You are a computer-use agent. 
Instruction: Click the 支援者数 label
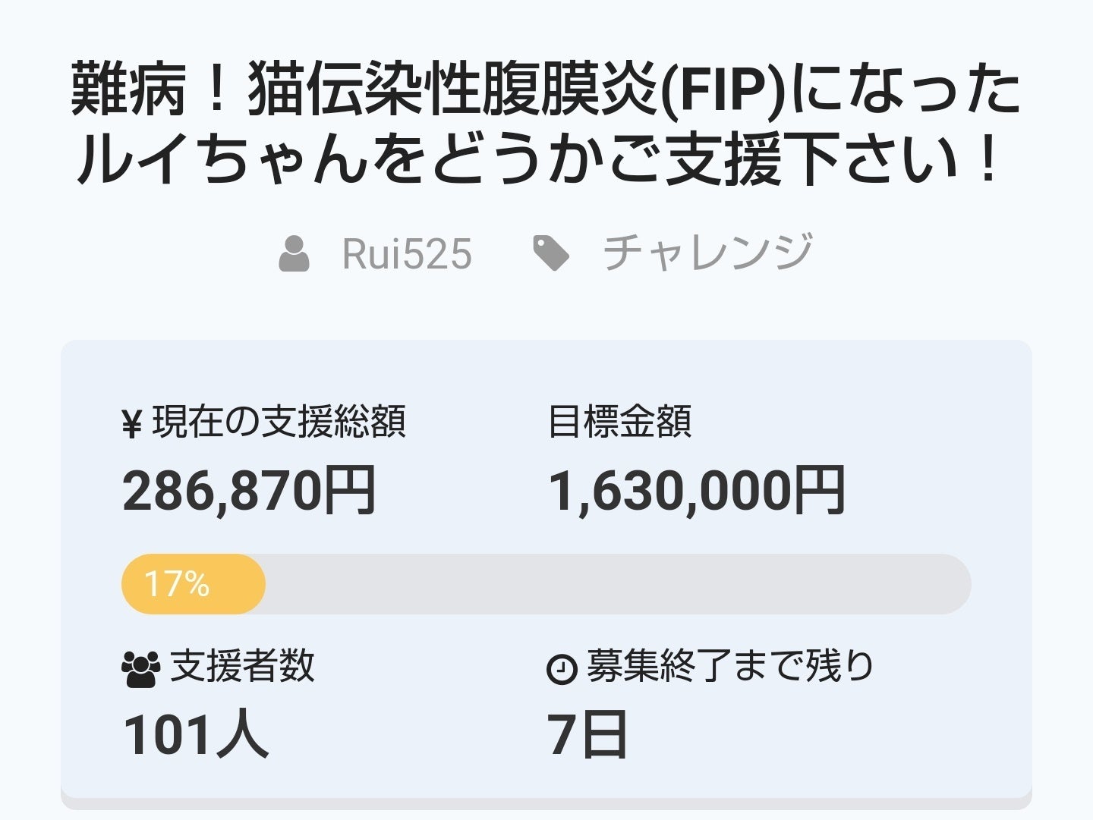coord(242,667)
